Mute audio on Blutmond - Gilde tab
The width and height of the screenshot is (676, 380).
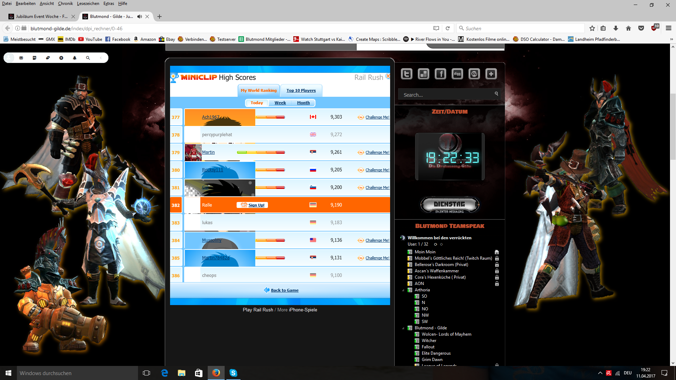click(140, 17)
